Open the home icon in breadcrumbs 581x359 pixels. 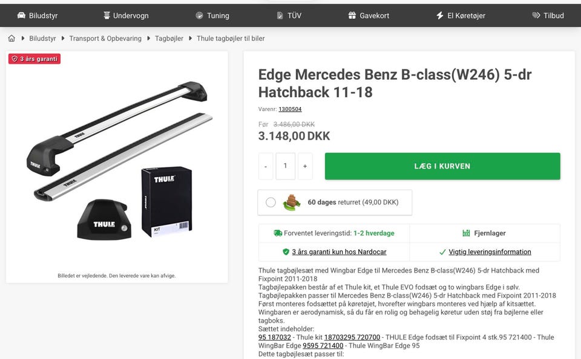(x=11, y=38)
